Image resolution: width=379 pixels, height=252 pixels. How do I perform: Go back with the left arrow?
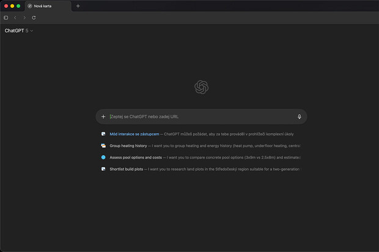[15, 18]
